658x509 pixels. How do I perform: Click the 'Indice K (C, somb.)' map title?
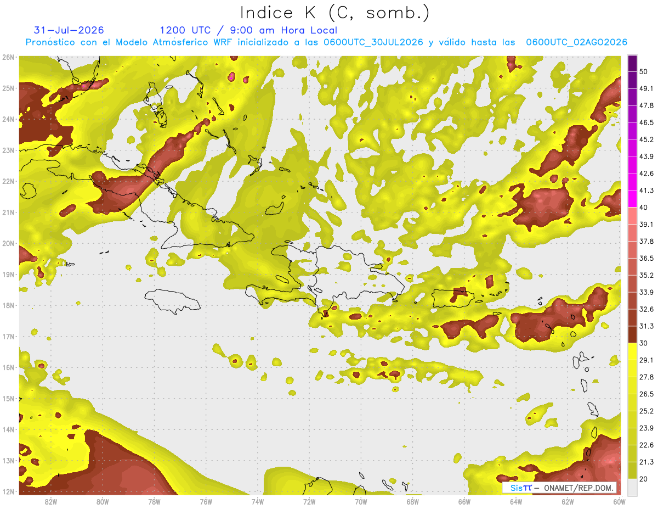tap(334, 12)
